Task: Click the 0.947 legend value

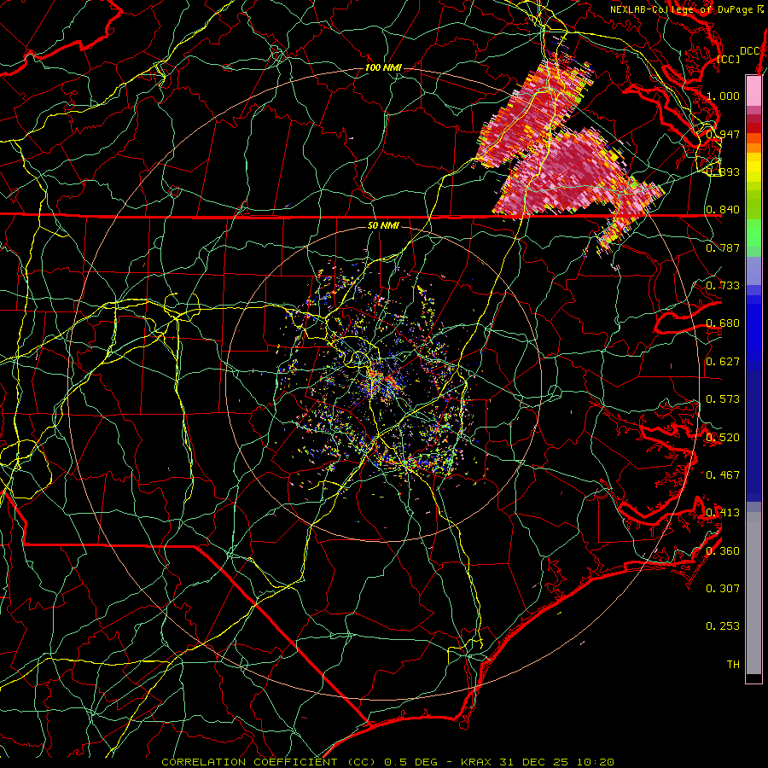Action: (x=723, y=134)
